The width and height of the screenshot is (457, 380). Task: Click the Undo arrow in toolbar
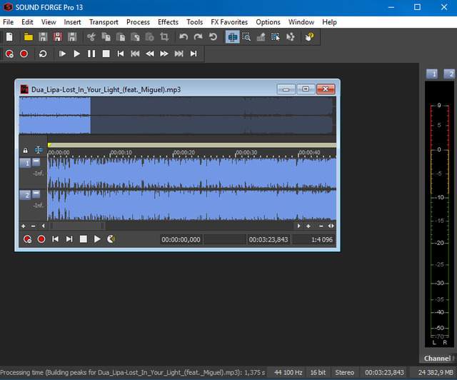[184, 36]
